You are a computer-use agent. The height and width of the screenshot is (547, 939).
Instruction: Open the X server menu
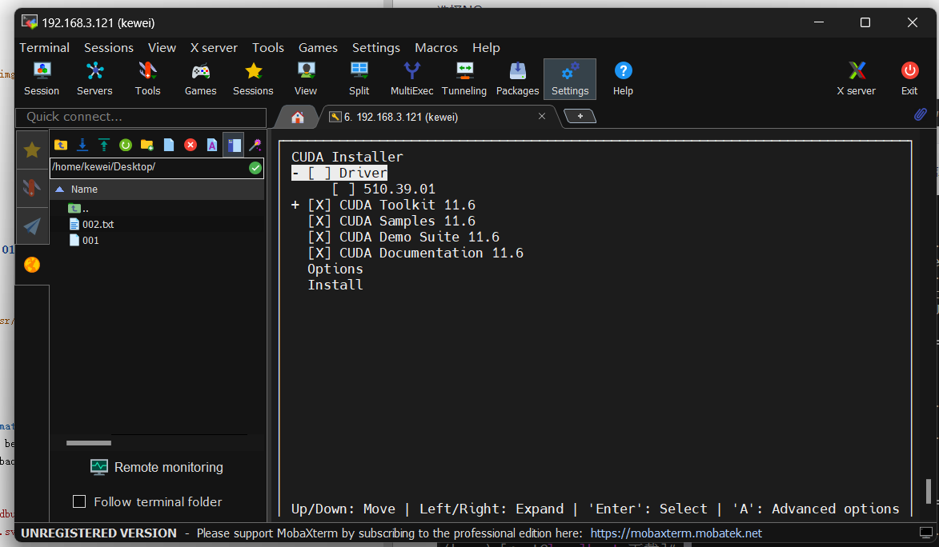pos(214,48)
